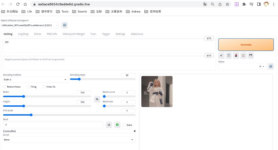Click the trash icon to clear prompt
The height and width of the screenshot is (150, 278).
(x=229, y=55)
